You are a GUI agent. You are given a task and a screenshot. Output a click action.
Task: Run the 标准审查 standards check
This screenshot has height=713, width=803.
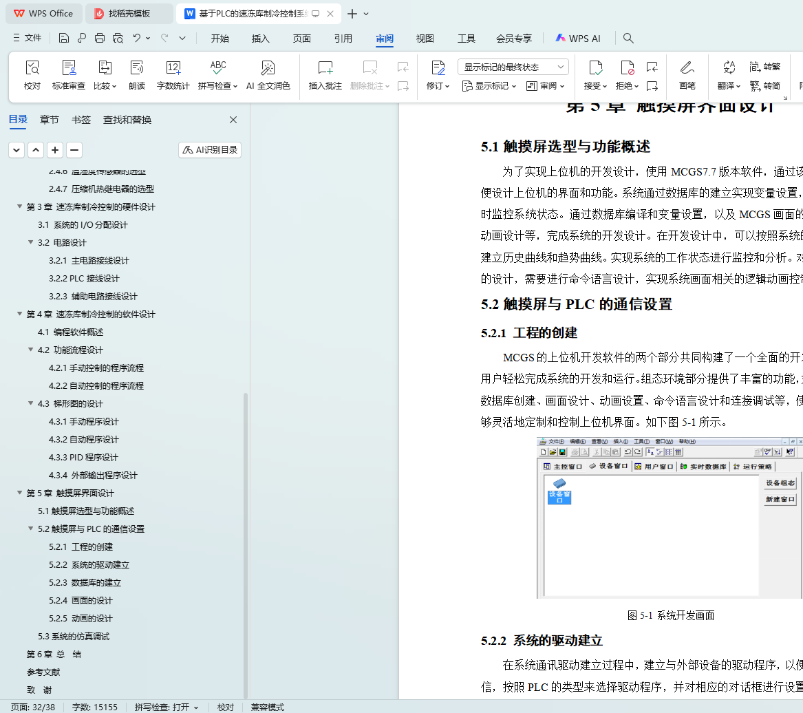click(69, 75)
